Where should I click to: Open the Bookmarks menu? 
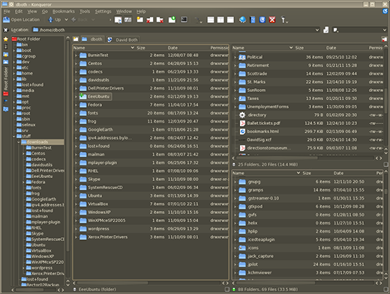(64, 11)
